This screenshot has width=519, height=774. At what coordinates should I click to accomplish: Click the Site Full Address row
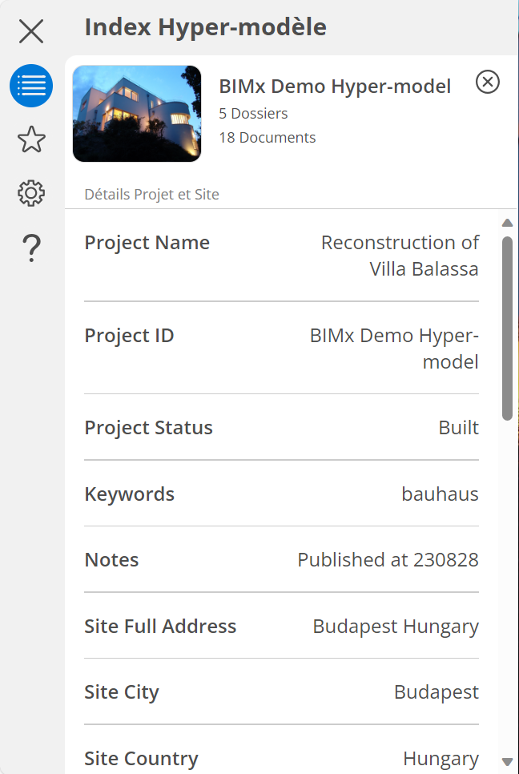tap(281, 626)
